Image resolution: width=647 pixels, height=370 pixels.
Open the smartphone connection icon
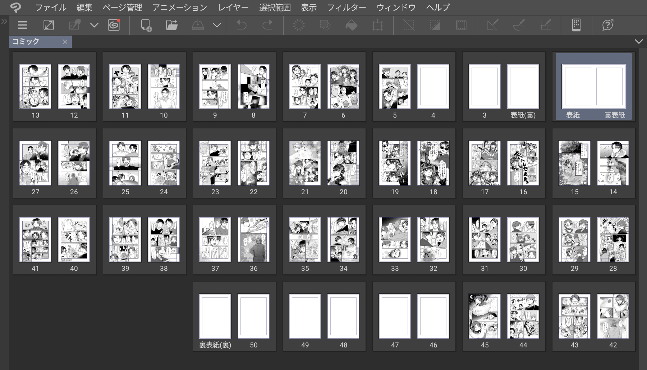(x=576, y=25)
